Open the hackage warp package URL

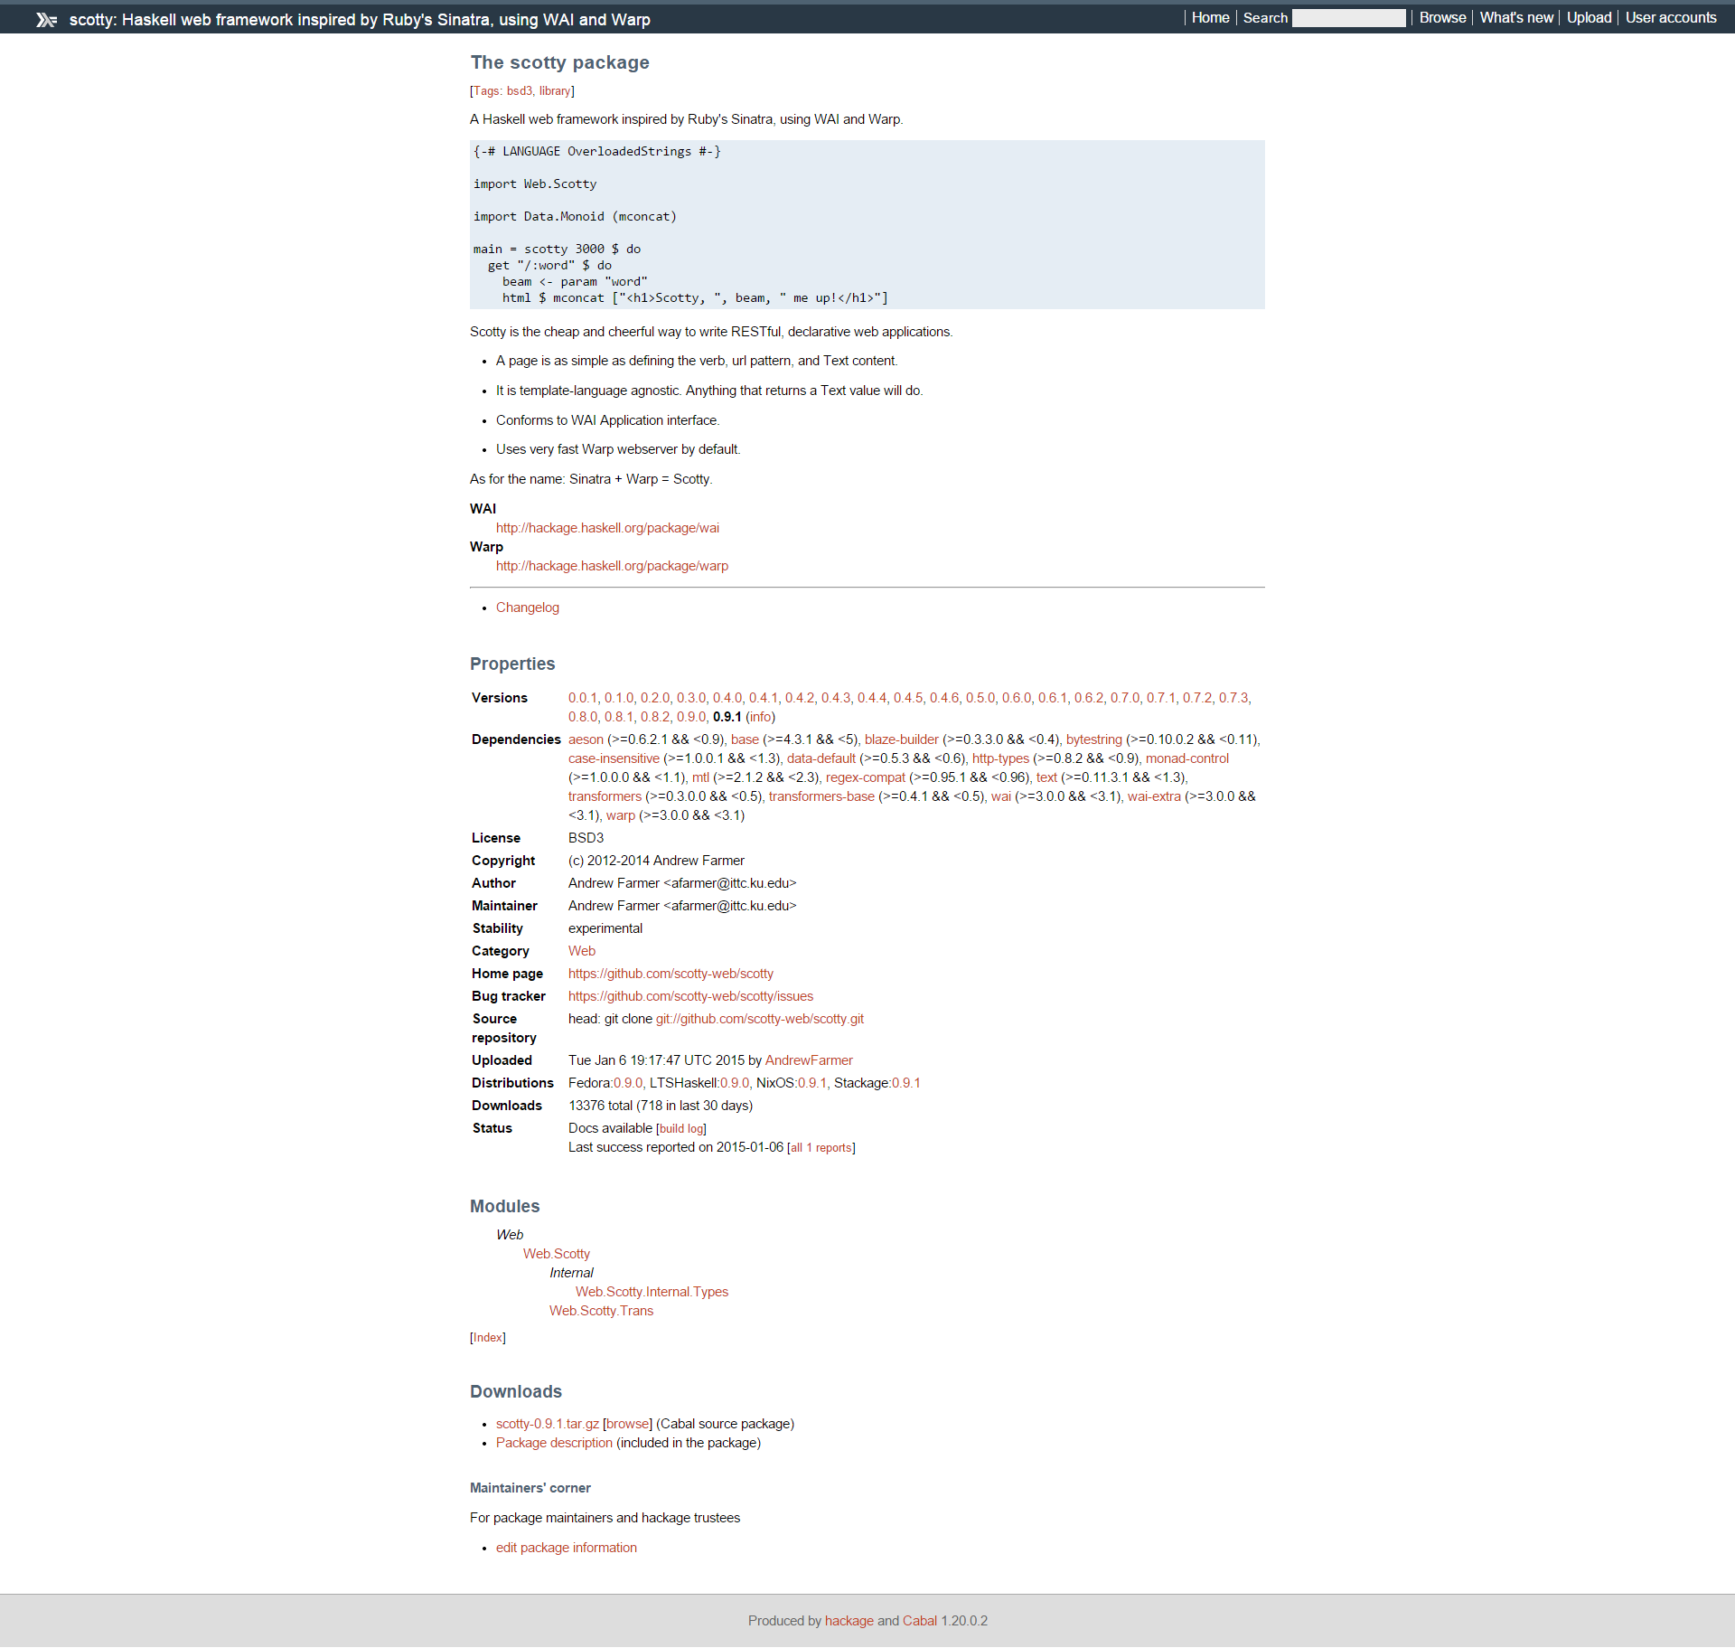tap(612, 566)
